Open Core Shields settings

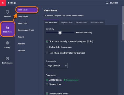pos(23,16)
